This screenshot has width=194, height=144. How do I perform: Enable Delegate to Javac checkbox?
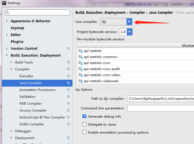point(85,124)
